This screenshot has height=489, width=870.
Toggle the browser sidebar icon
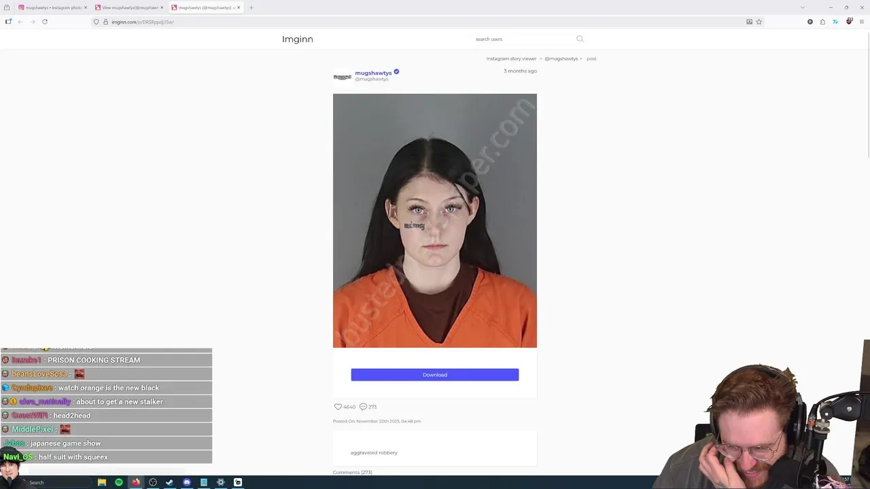pos(8,22)
